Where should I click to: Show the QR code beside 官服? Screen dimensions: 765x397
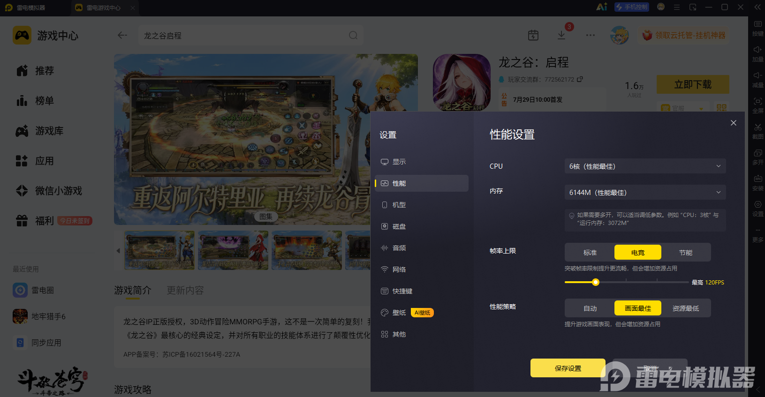(x=721, y=108)
